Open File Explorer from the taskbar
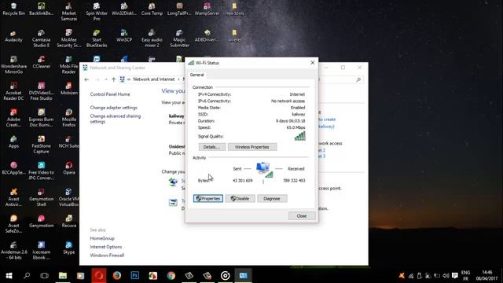503x283 pixels. (x=63, y=275)
